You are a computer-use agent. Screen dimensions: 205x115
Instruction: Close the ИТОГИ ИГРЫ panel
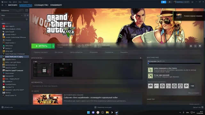coord(141,58)
